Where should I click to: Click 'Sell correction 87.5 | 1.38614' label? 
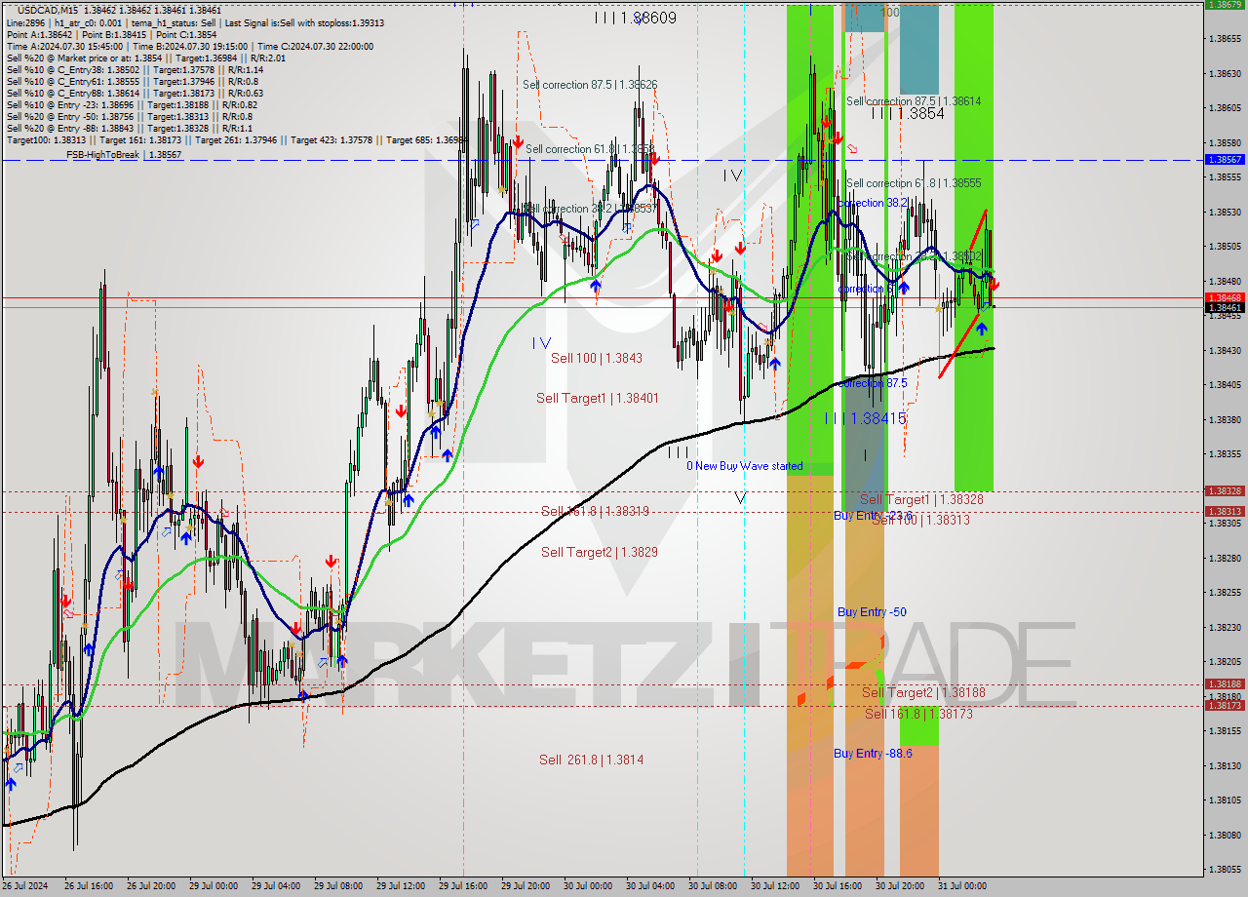tap(914, 101)
